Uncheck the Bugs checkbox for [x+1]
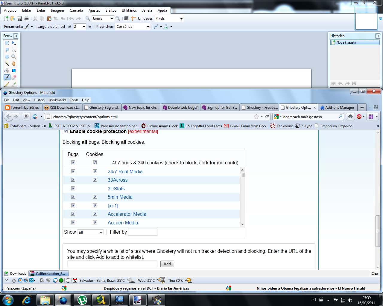 (73, 206)
